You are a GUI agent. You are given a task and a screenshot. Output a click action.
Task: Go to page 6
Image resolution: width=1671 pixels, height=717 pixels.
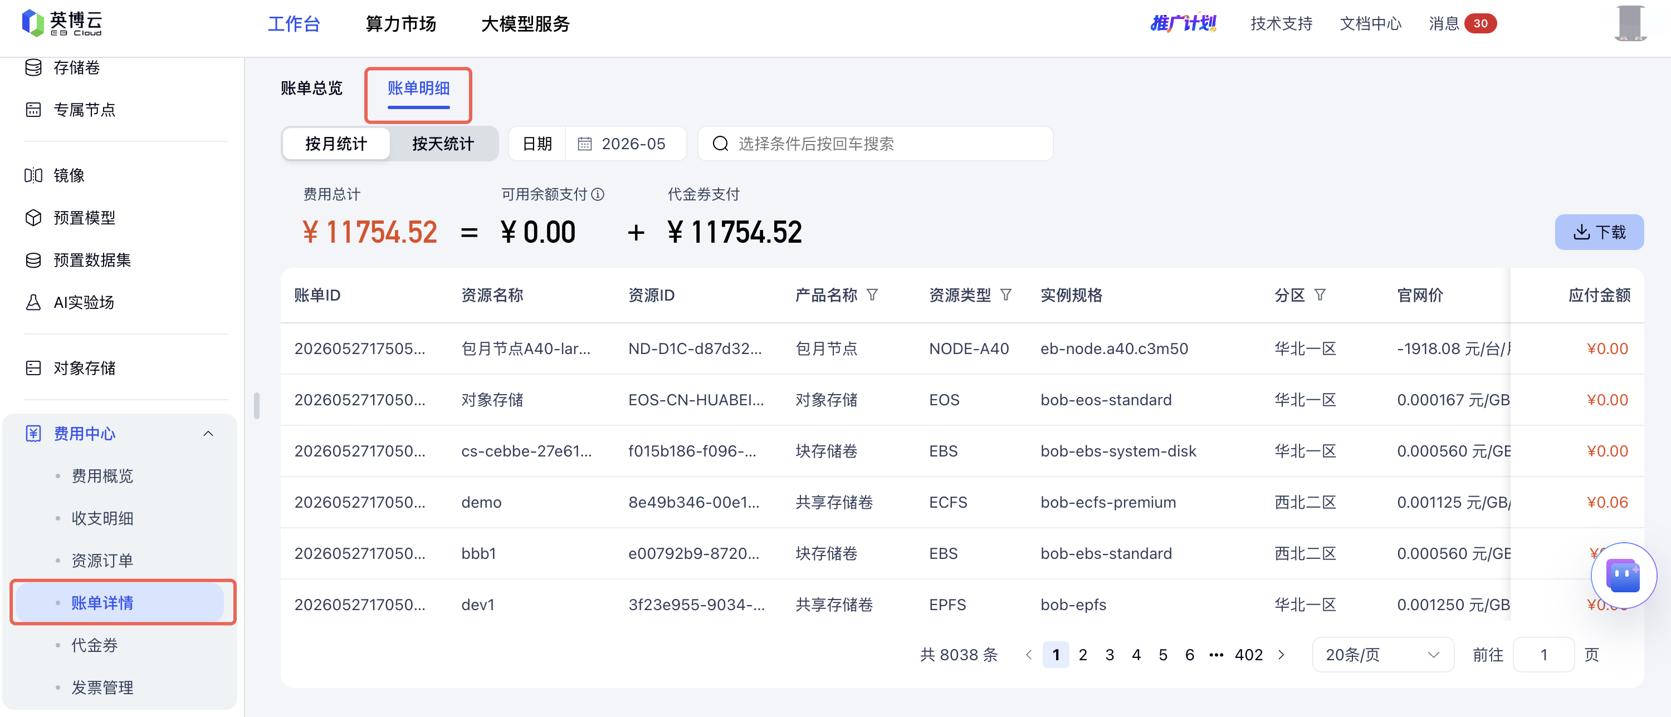pyautogui.click(x=1190, y=655)
